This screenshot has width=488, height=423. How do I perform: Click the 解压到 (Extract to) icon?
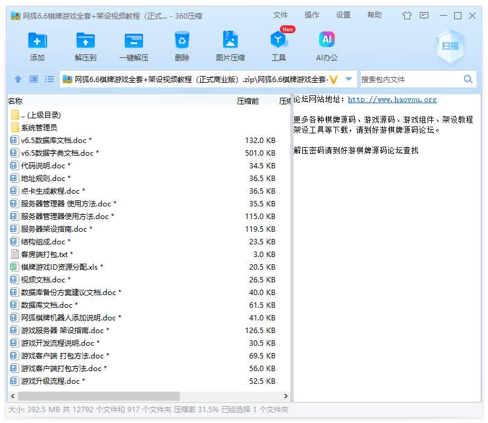coord(86,40)
